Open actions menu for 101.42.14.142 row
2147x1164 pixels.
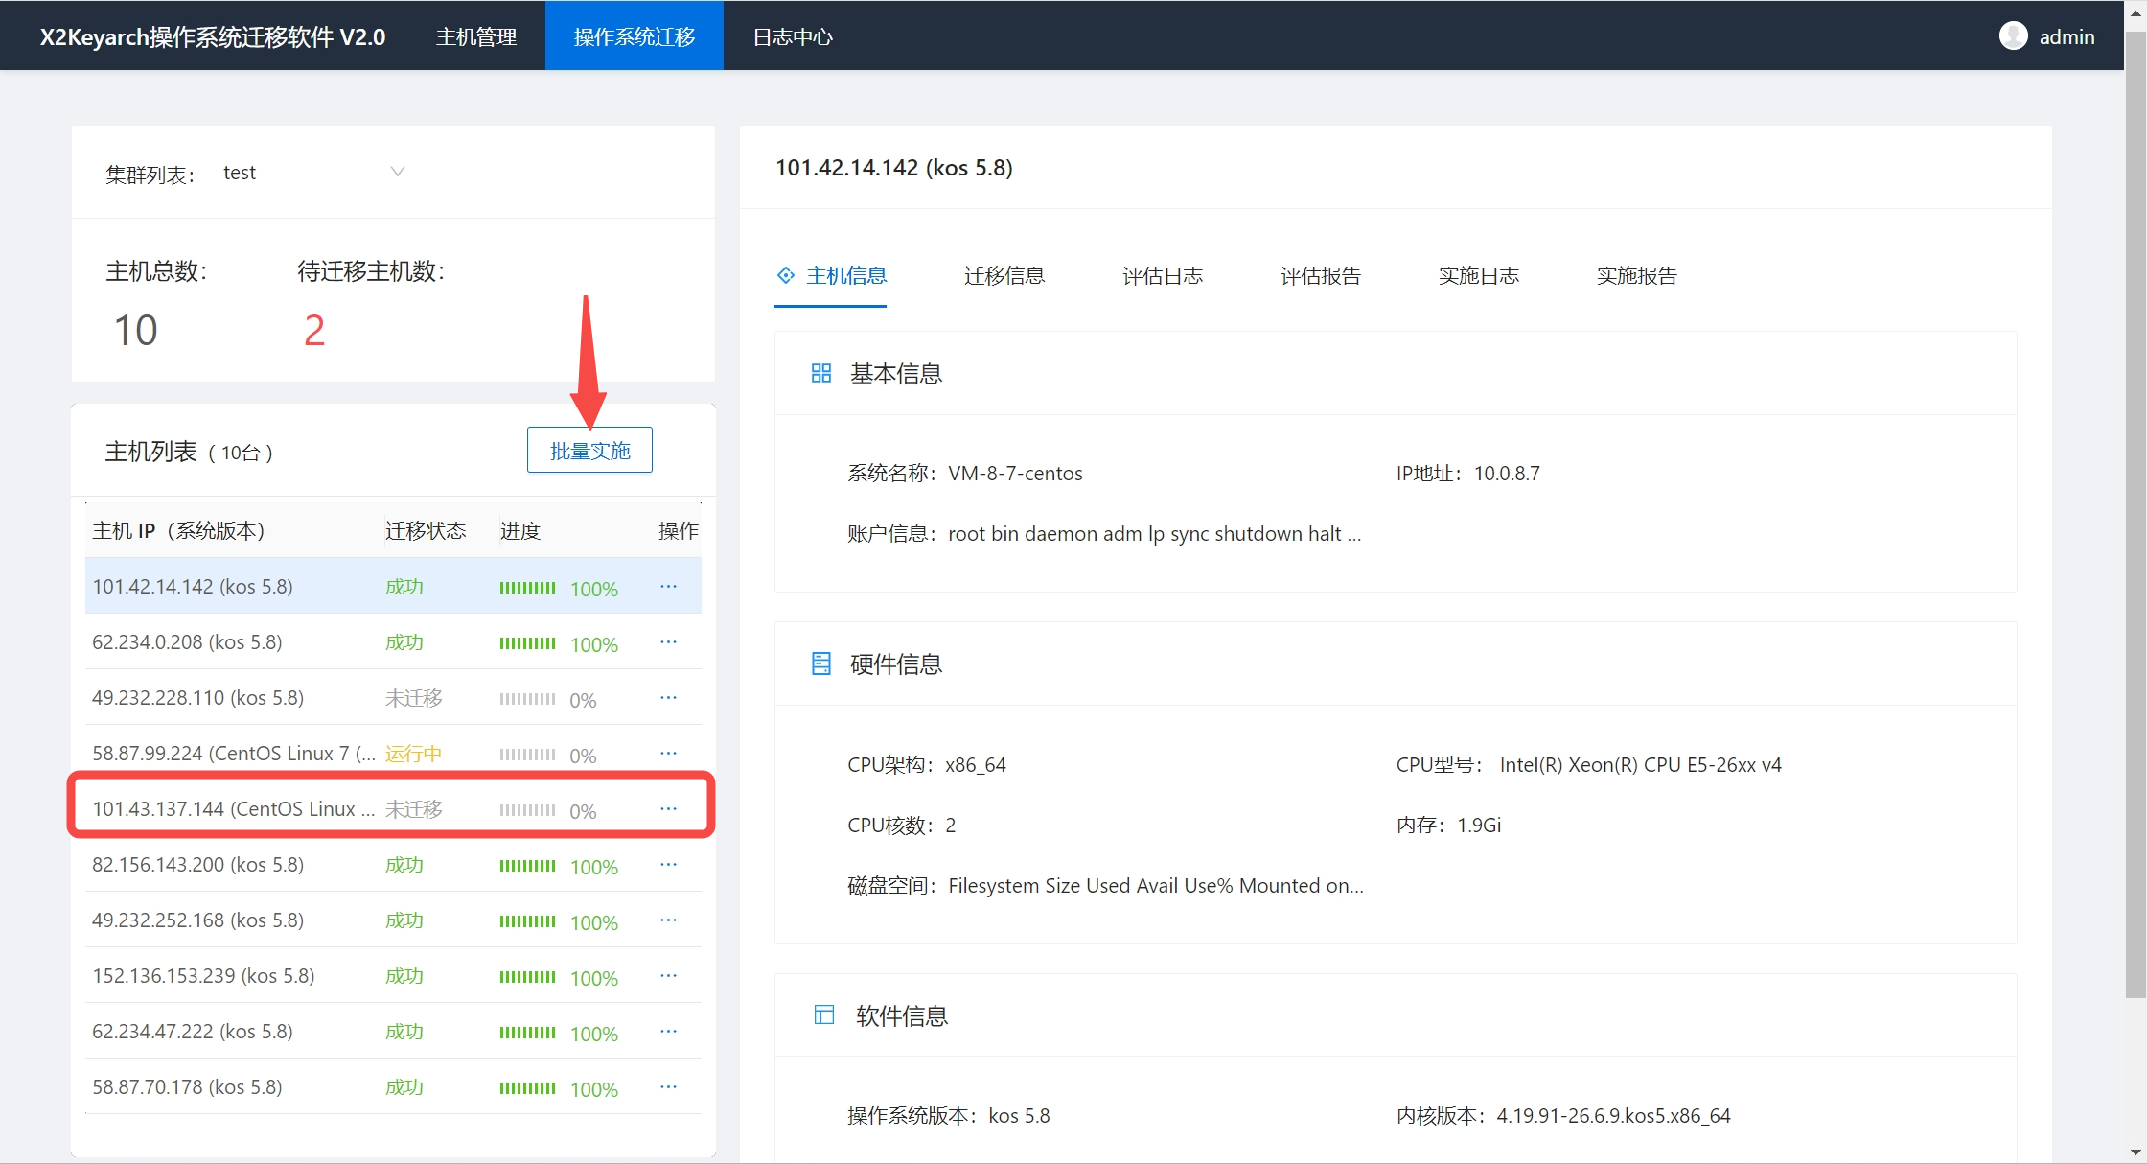(669, 587)
